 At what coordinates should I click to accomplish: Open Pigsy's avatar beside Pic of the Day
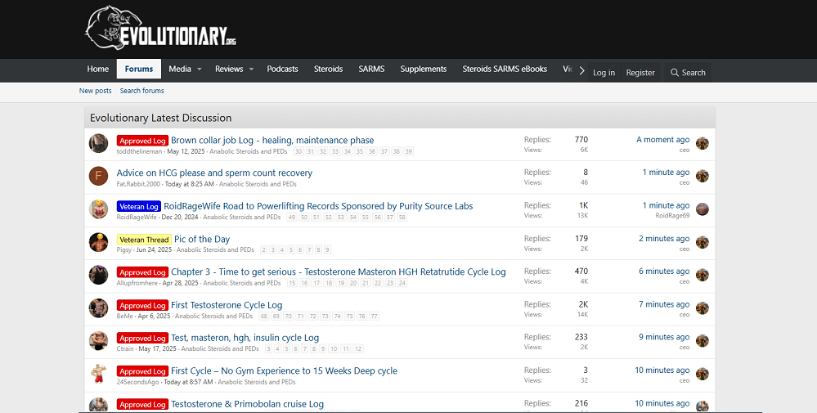click(x=98, y=242)
